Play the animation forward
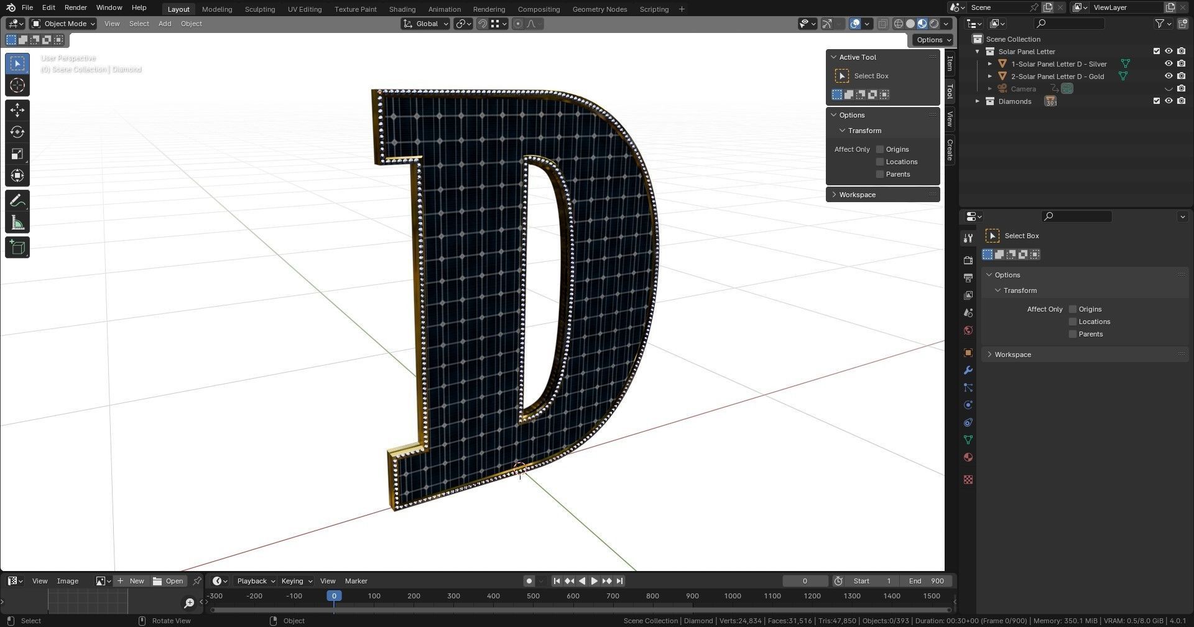 tap(594, 581)
